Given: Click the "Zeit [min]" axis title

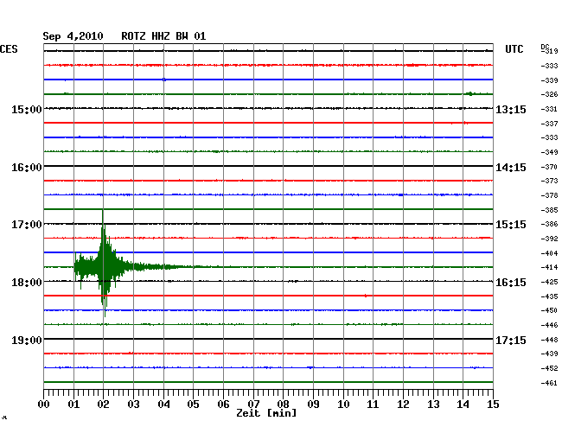Looking at the screenshot, I should point(266,413).
